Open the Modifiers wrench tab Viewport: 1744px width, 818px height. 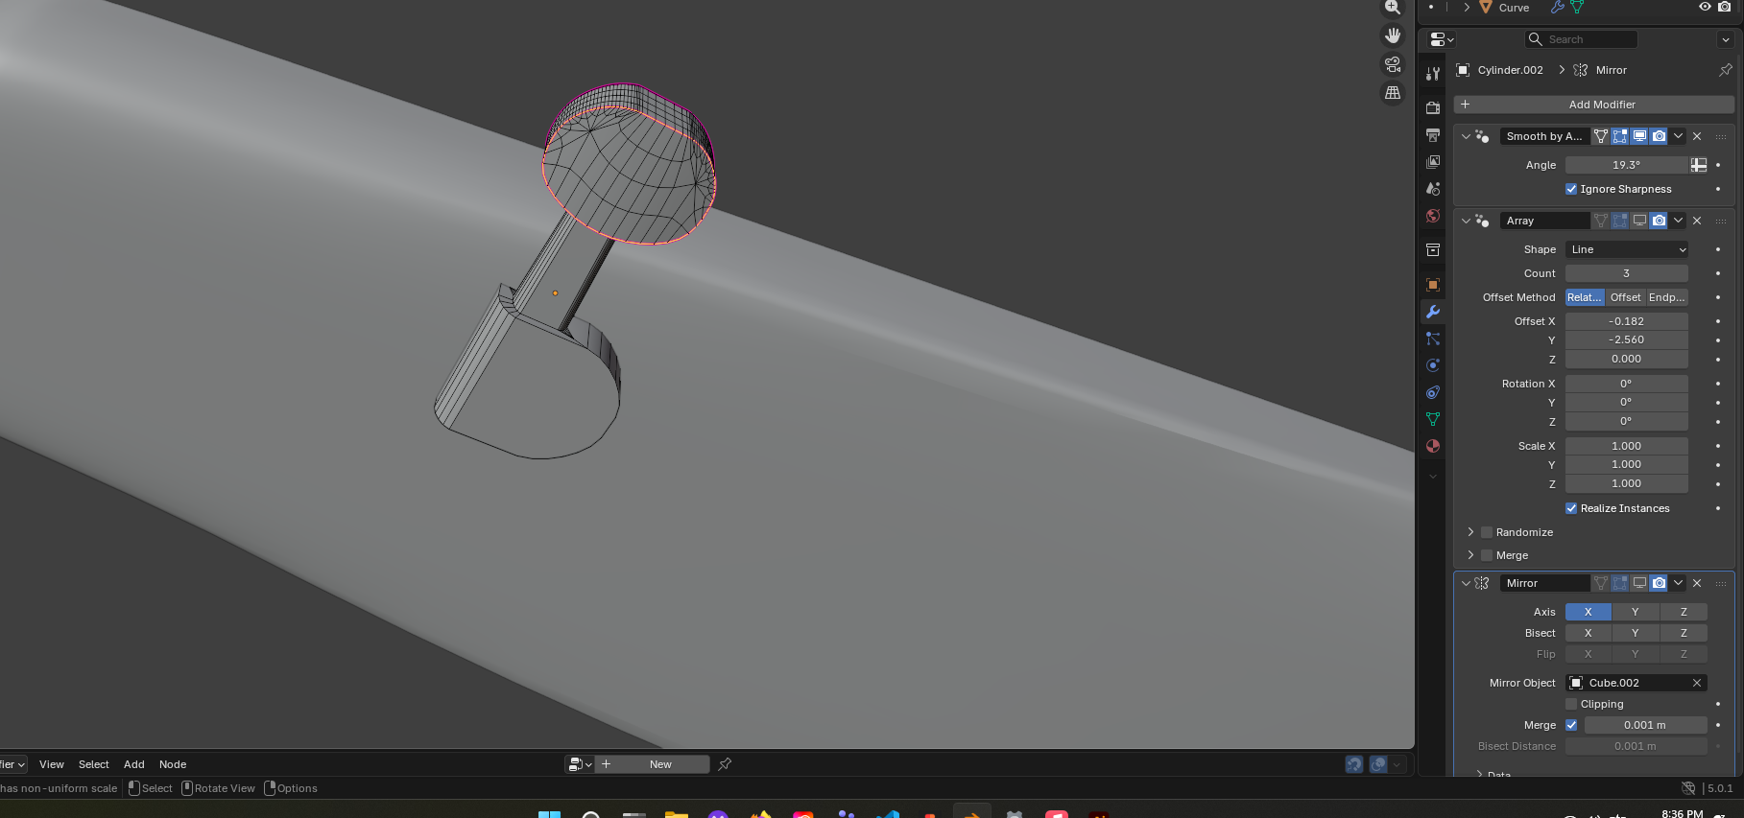tap(1433, 312)
